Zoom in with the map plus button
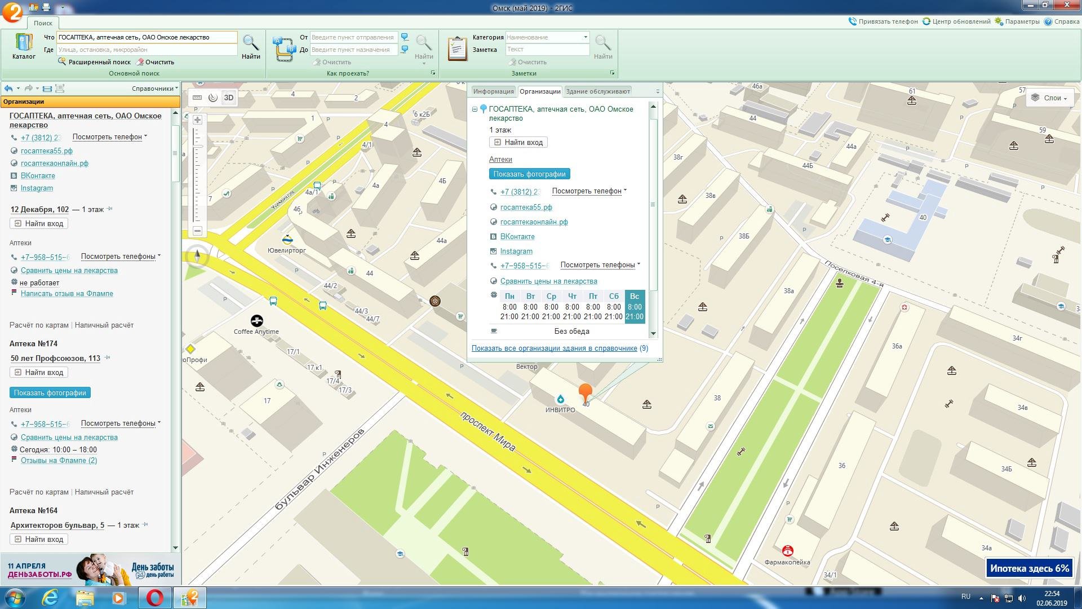Screen dimensions: 1082x609 (x=197, y=120)
